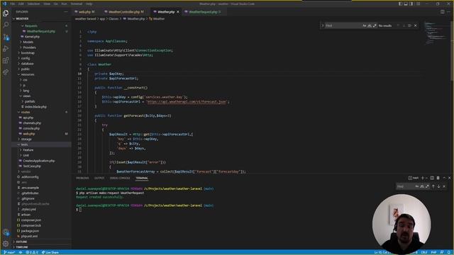Toggle primary side bar layout button

(400, 4)
